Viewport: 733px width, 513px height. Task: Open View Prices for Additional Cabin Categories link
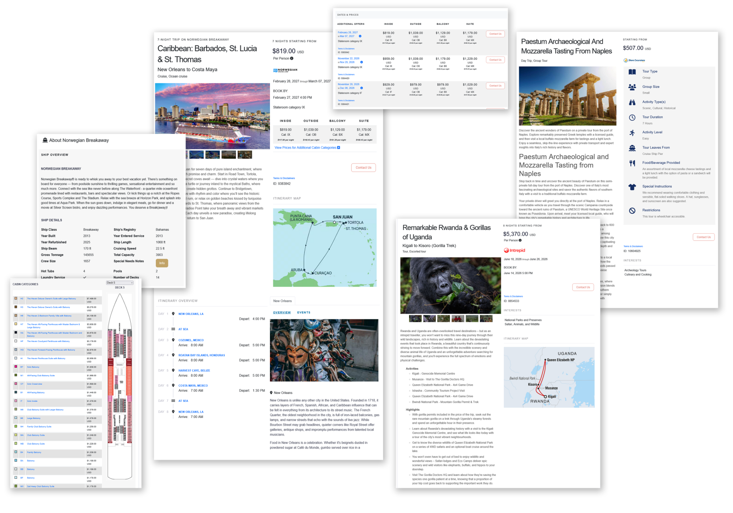(x=306, y=148)
